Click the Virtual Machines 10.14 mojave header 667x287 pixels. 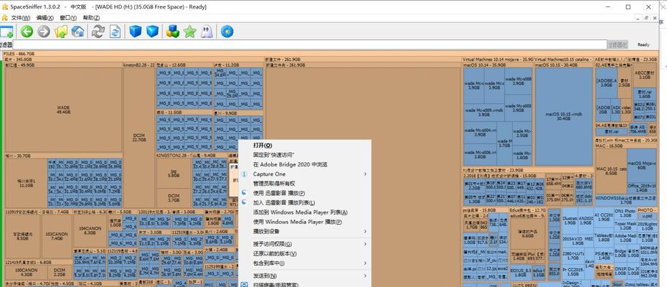pos(498,59)
